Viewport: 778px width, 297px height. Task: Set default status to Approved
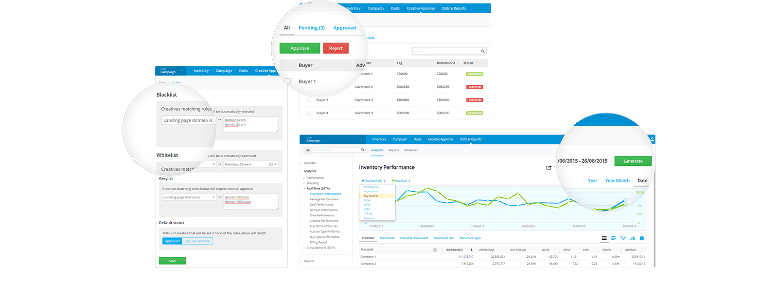(x=172, y=241)
